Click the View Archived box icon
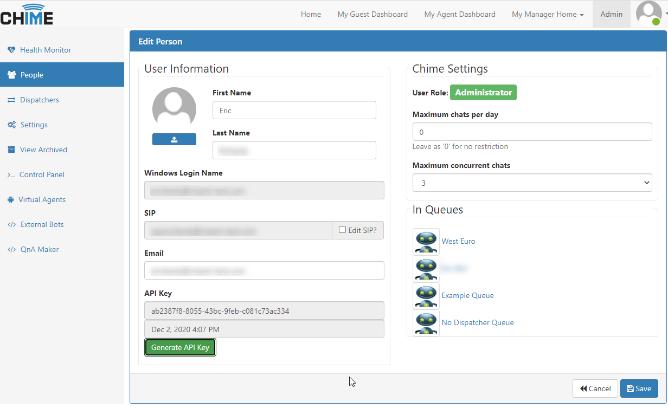 pos(11,150)
